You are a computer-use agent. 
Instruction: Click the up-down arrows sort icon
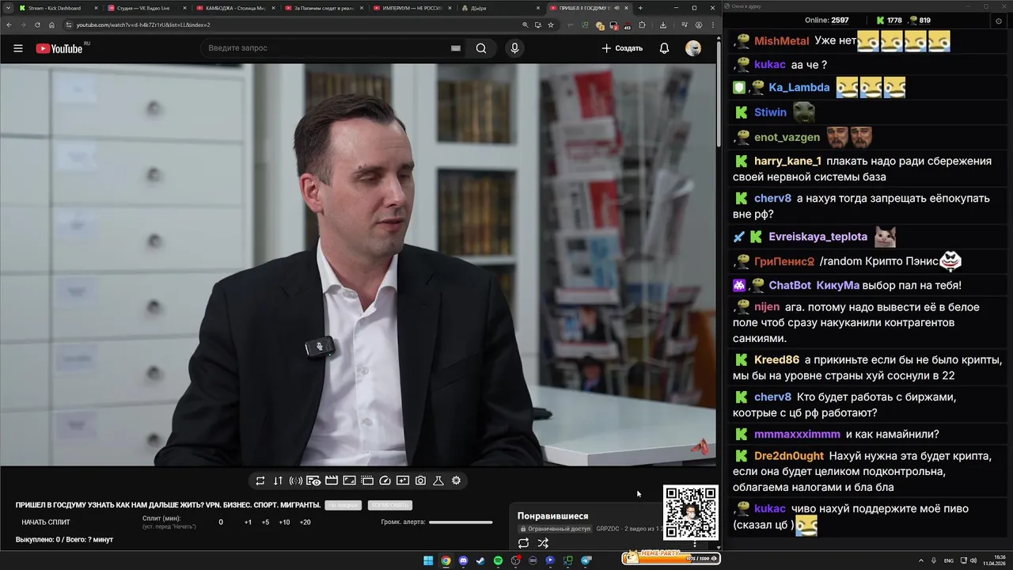(x=278, y=481)
